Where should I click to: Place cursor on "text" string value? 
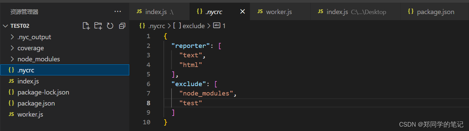(191, 55)
